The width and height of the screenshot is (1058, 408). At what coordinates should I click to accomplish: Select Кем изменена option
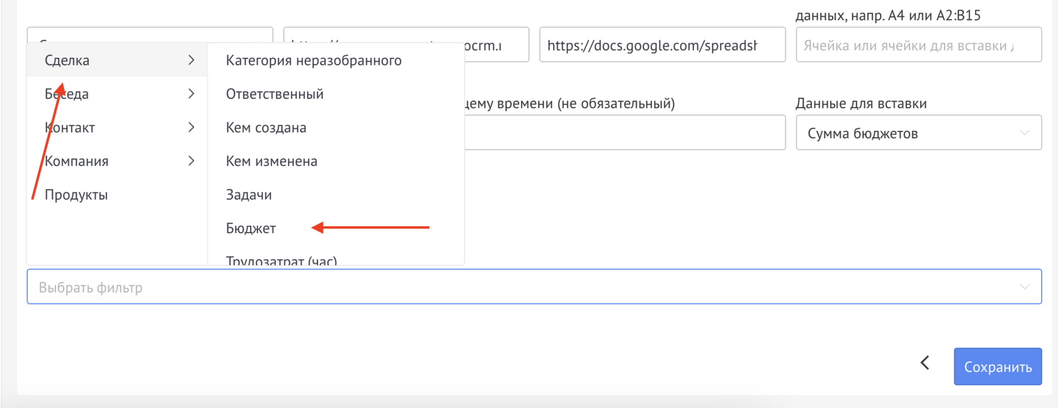tap(271, 161)
